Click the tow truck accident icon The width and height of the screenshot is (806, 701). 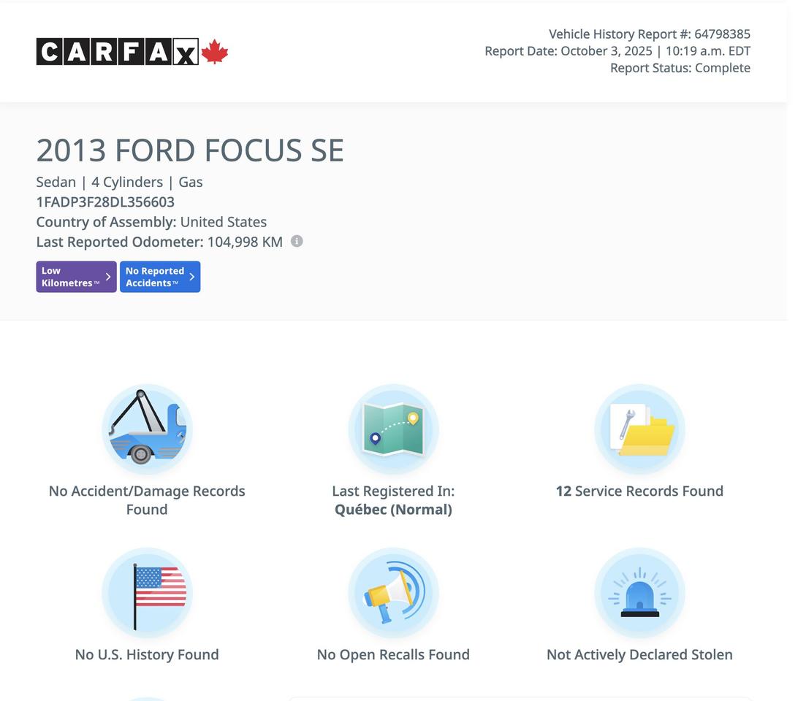(x=147, y=429)
